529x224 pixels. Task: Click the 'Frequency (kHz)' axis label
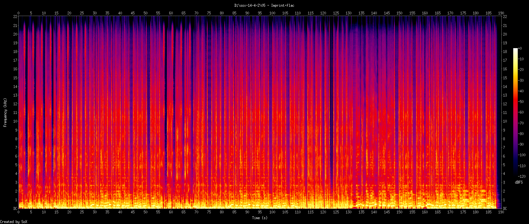point(5,112)
